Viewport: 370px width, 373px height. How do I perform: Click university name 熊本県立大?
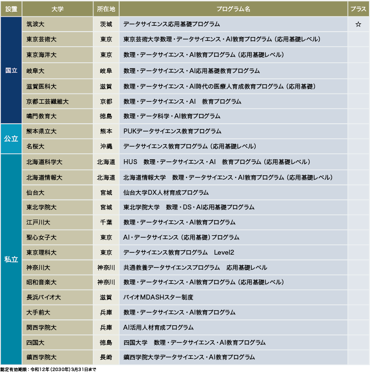click(x=41, y=131)
